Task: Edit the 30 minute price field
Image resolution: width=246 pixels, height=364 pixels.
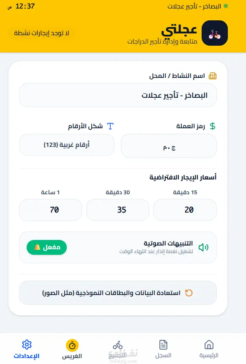Action: pyautogui.click(x=118, y=210)
